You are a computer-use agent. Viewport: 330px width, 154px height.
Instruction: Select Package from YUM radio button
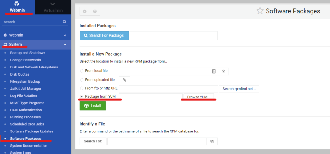click(82, 97)
